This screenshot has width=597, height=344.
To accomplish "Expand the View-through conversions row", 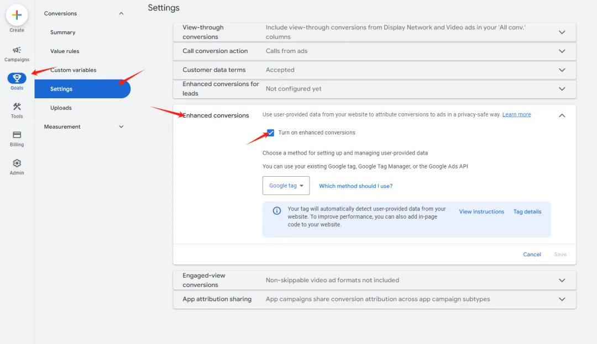I will click(x=562, y=33).
